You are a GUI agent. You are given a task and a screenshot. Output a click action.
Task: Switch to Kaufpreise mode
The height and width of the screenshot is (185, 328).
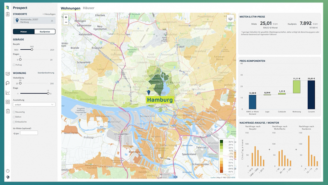click(x=45, y=32)
